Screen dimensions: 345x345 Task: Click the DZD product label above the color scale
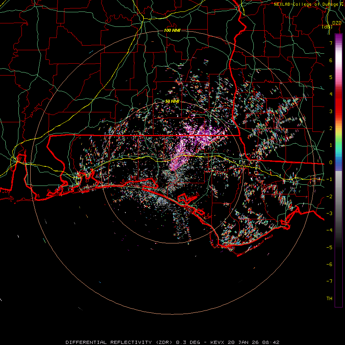(337, 23)
